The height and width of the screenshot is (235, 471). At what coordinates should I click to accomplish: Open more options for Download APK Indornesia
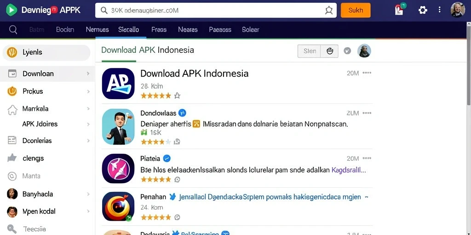(367, 73)
